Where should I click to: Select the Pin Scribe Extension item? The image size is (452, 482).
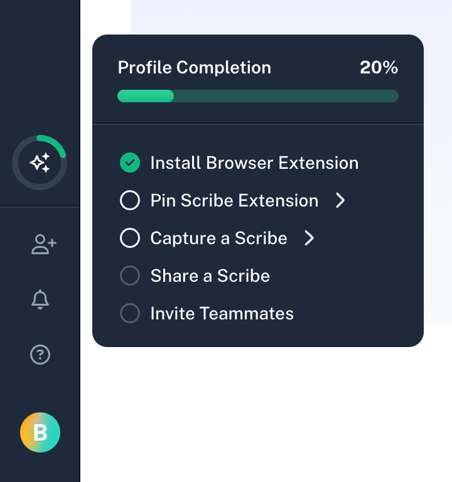(234, 201)
